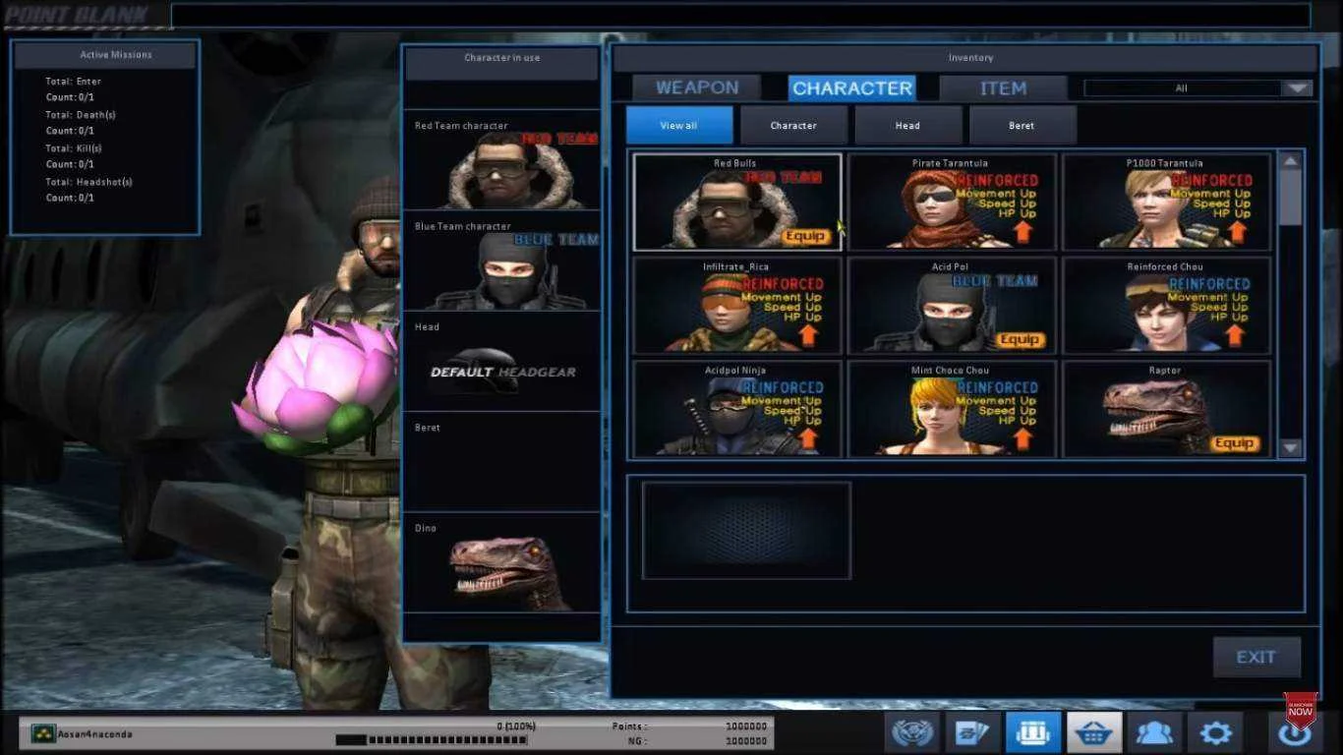This screenshot has height=755, width=1343.
Task: Select the Reinforced Chou character card
Action: pyautogui.click(x=1166, y=306)
